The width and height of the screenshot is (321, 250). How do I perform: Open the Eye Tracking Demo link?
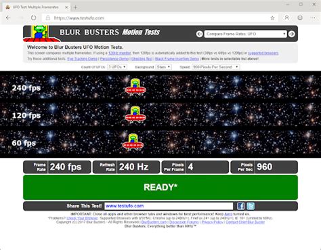[x=82, y=59]
